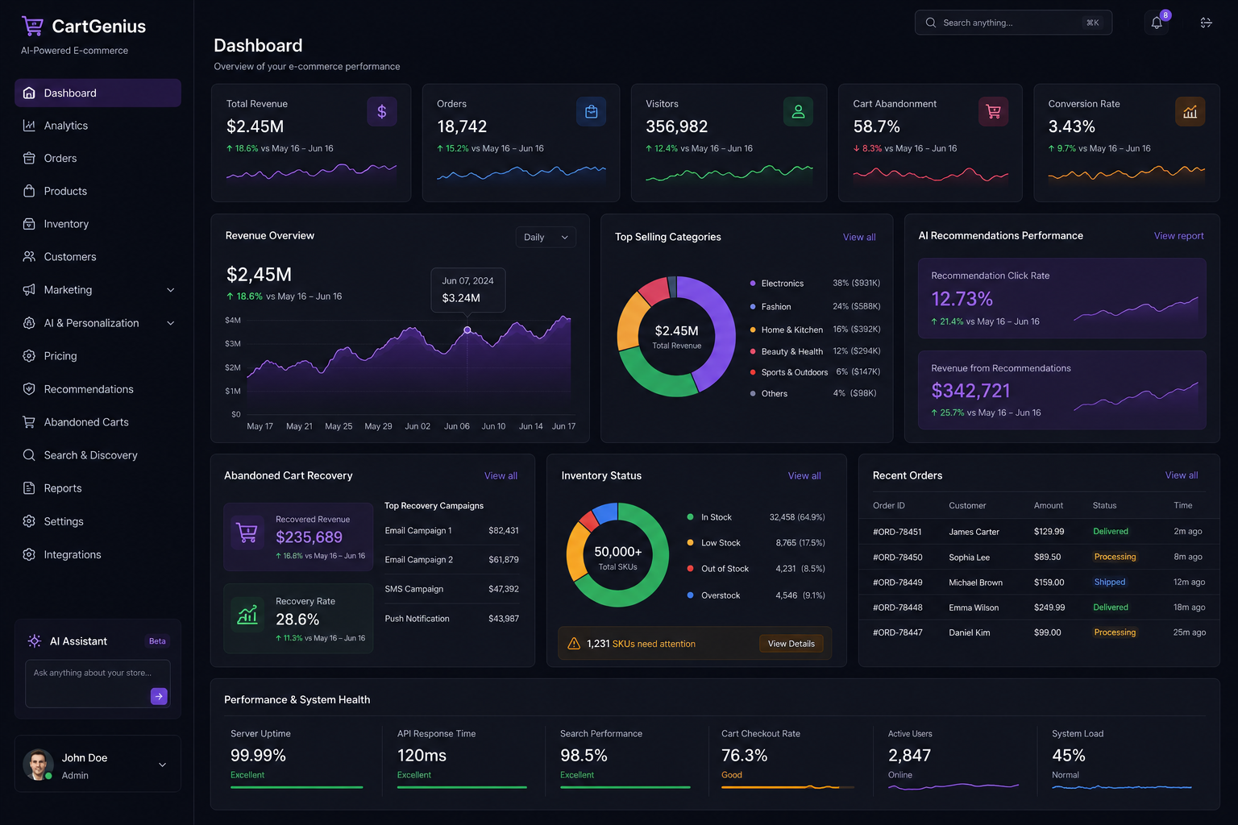Image resolution: width=1238 pixels, height=825 pixels.
Task: Click order #ORD-78451 in Recent Orders
Action: click(x=897, y=532)
